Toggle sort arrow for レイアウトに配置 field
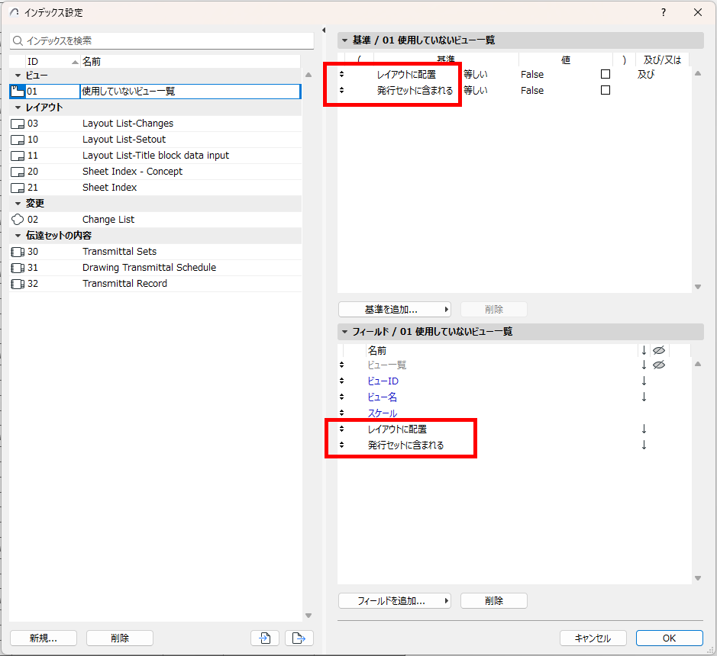The image size is (717, 656). (x=644, y=429)
